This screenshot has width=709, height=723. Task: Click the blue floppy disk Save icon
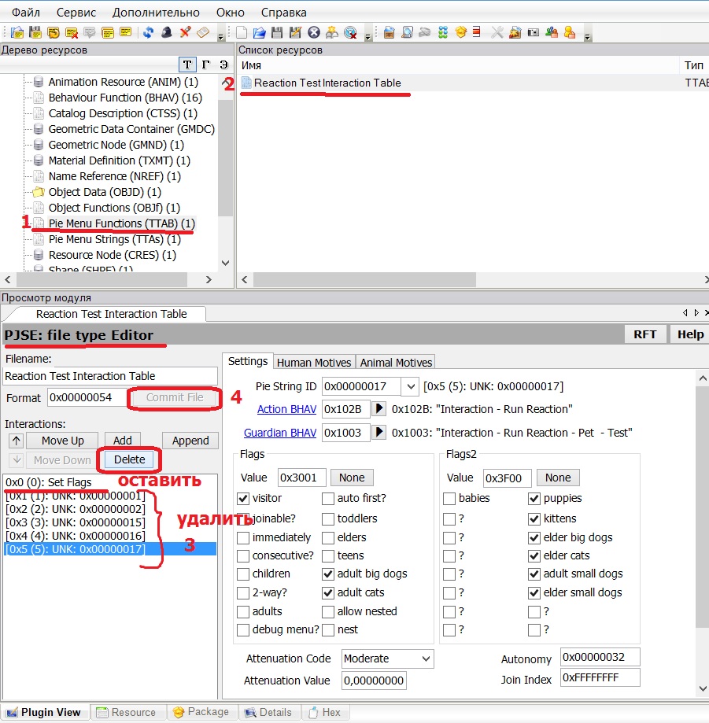click(x=277, y=32)
